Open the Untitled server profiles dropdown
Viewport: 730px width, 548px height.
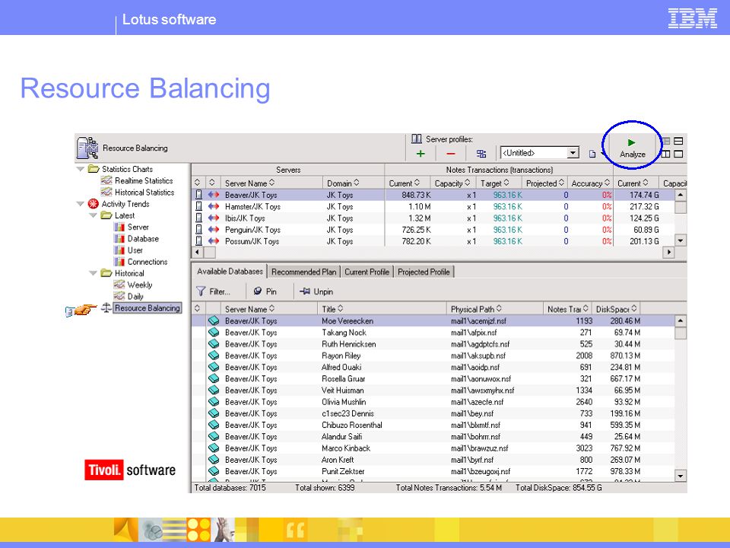click(573, 153)
